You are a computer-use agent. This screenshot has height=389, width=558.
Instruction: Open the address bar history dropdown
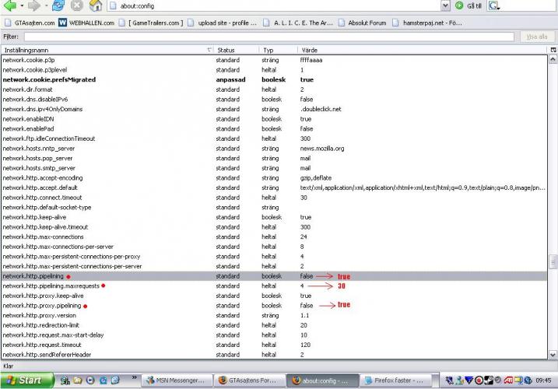click(445, 6)
